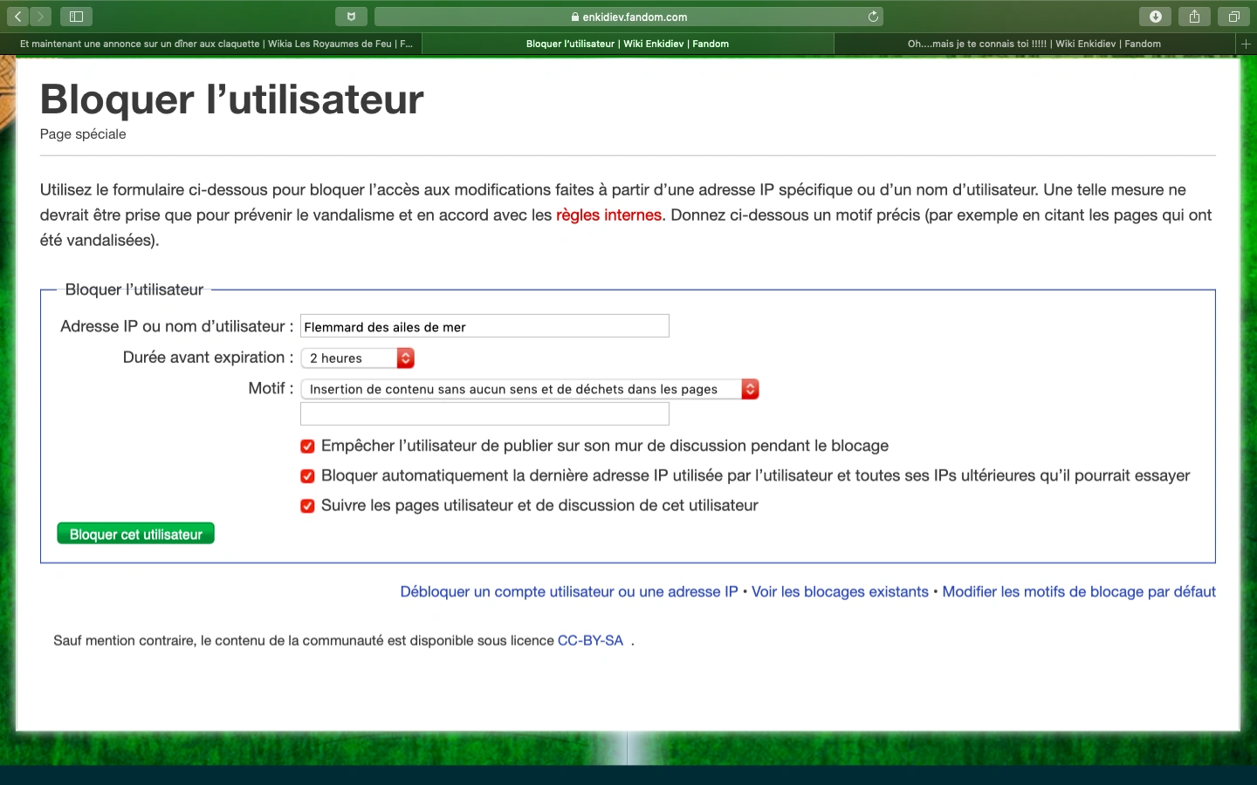The image size is (1257, 785).
Task: Click the privacy shield icon in toolbar
Action: tap(351, 17)
